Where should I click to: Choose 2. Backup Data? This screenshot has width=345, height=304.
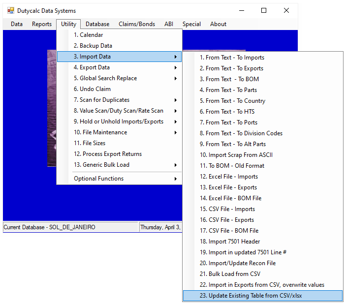pyautogui.click(x=119, y=46)
